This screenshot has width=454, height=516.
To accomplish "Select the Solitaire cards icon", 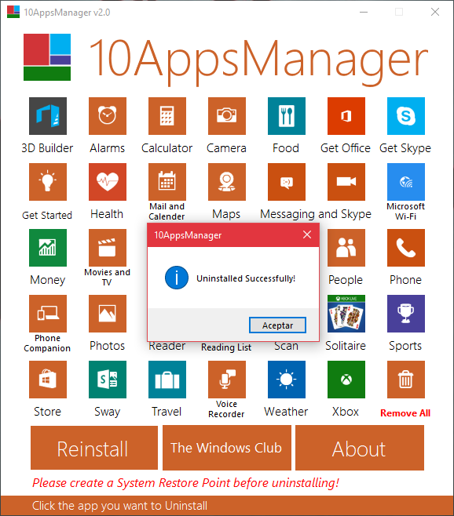I will pos(346,314).
